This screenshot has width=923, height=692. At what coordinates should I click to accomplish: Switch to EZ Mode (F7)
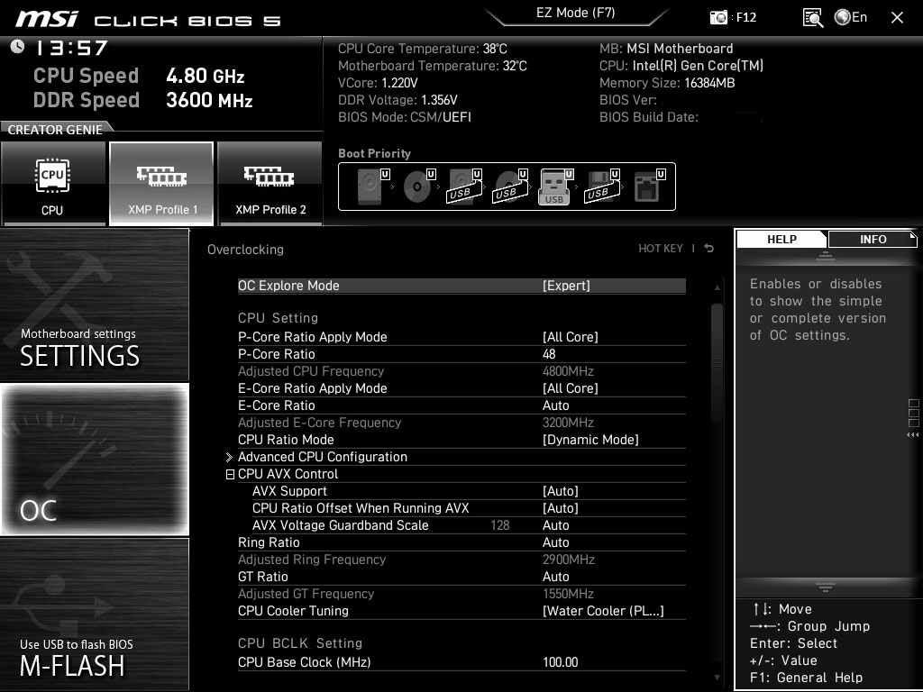click(x=575, y=13)
